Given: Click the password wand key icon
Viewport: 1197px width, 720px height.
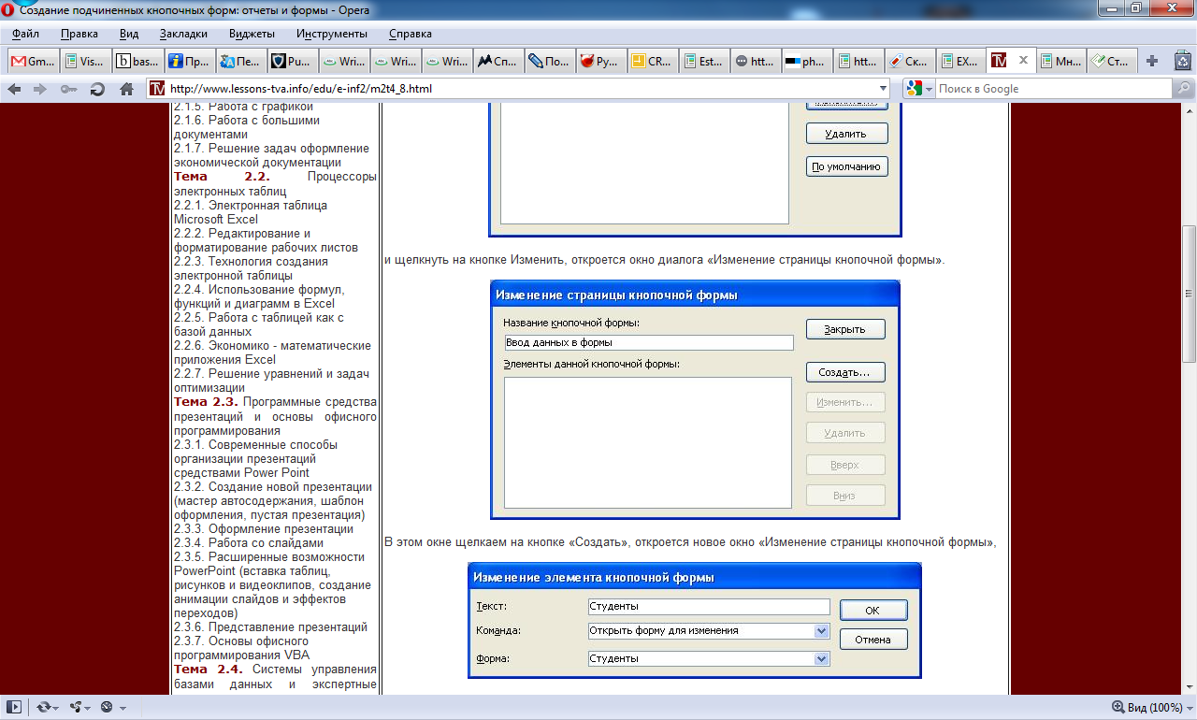Looking at the screenshot, I should click(68, 89).
